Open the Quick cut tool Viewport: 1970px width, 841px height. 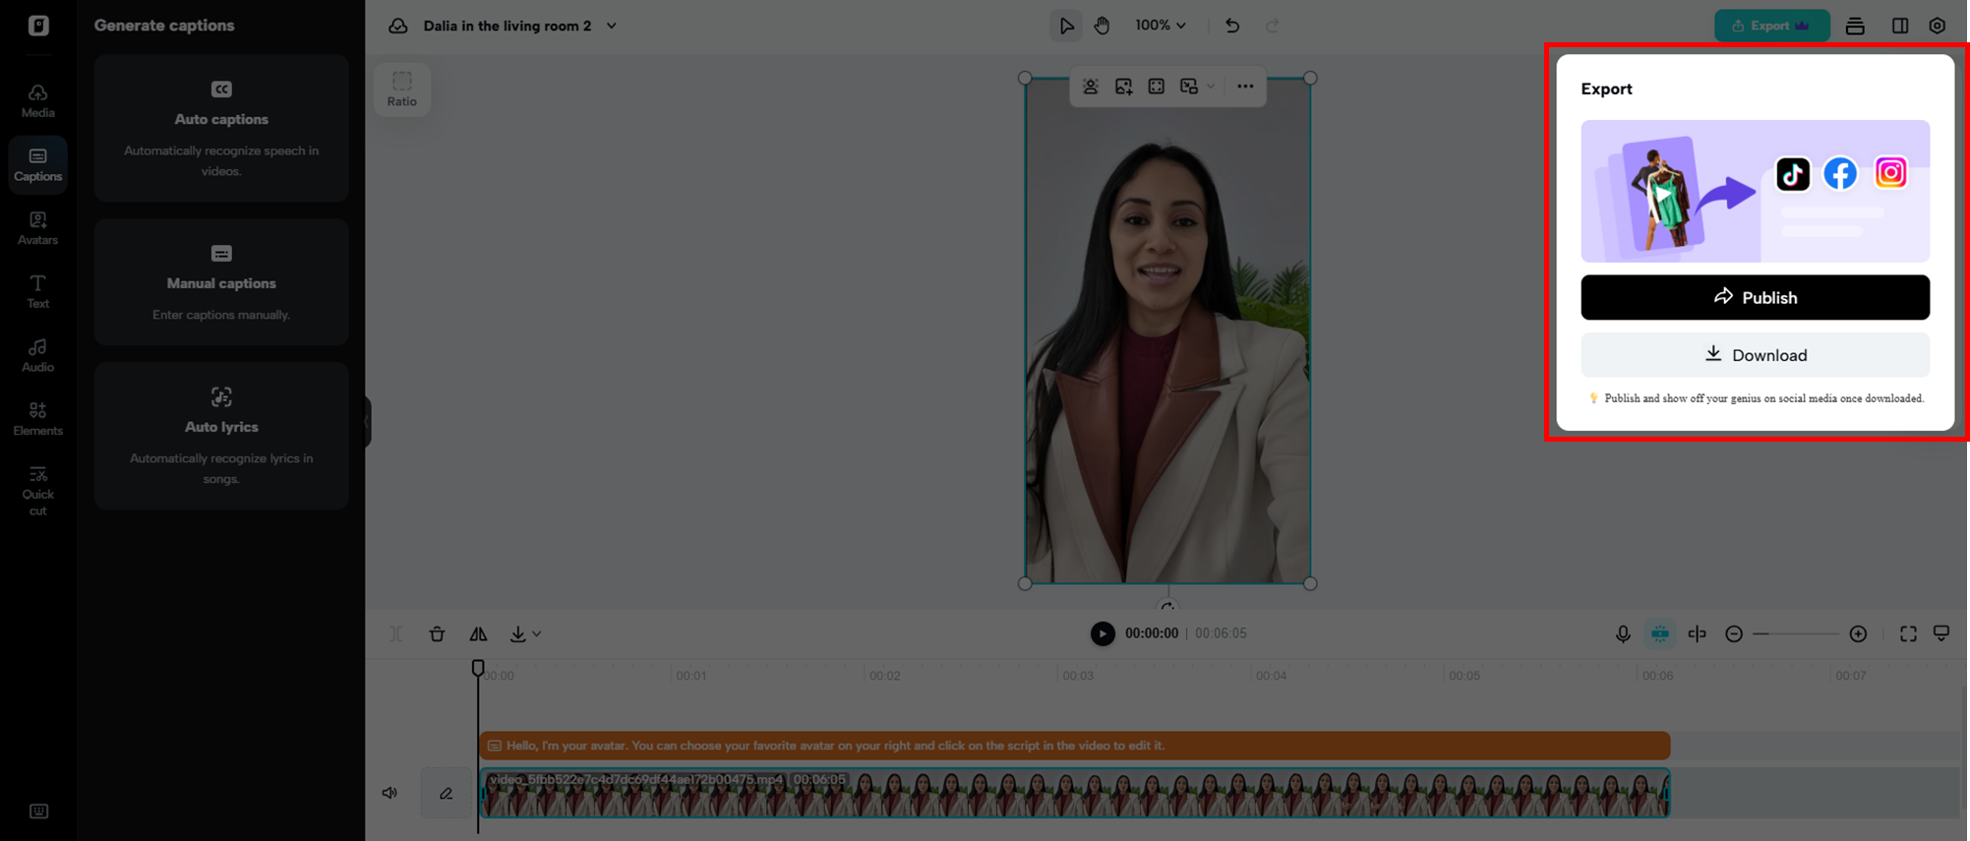(37, 491)
